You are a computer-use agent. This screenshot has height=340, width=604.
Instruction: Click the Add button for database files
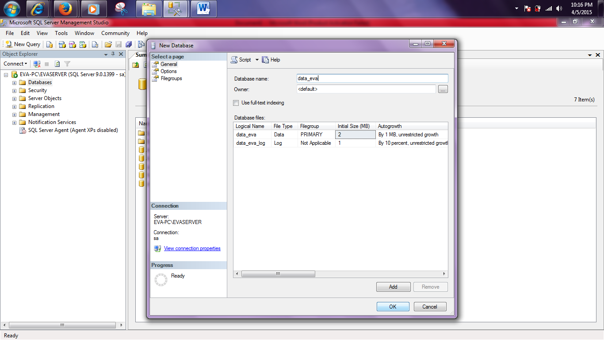393,287
